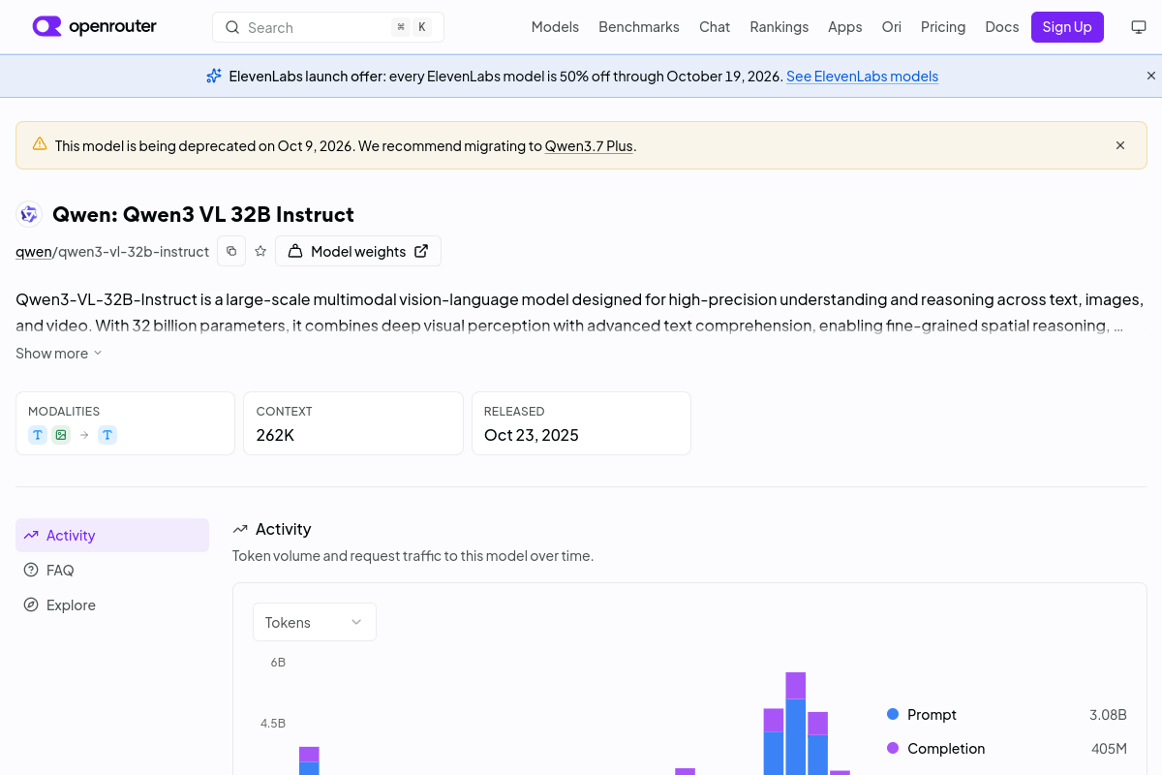Click the sparkle icon in ElevenLabs banner

[x=214, y=76]
